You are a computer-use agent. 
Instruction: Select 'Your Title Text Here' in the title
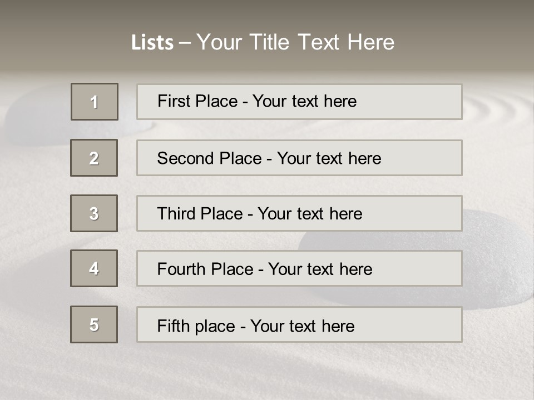295,42
